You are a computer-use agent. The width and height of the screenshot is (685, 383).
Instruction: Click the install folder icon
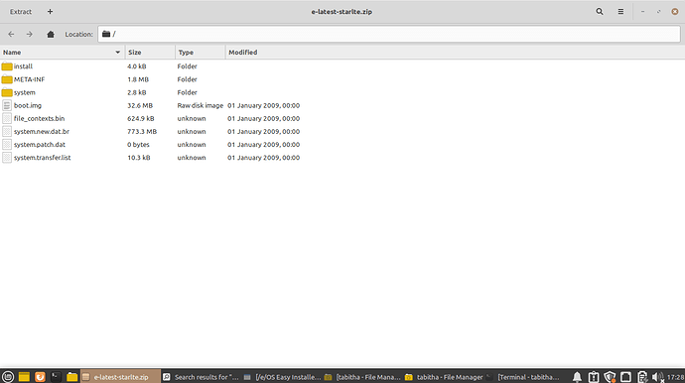[7, 66]
